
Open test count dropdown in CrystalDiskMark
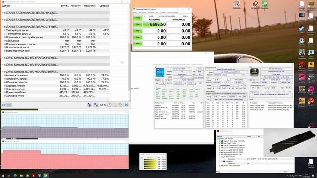pyautogui.click(x=145, y=16)
